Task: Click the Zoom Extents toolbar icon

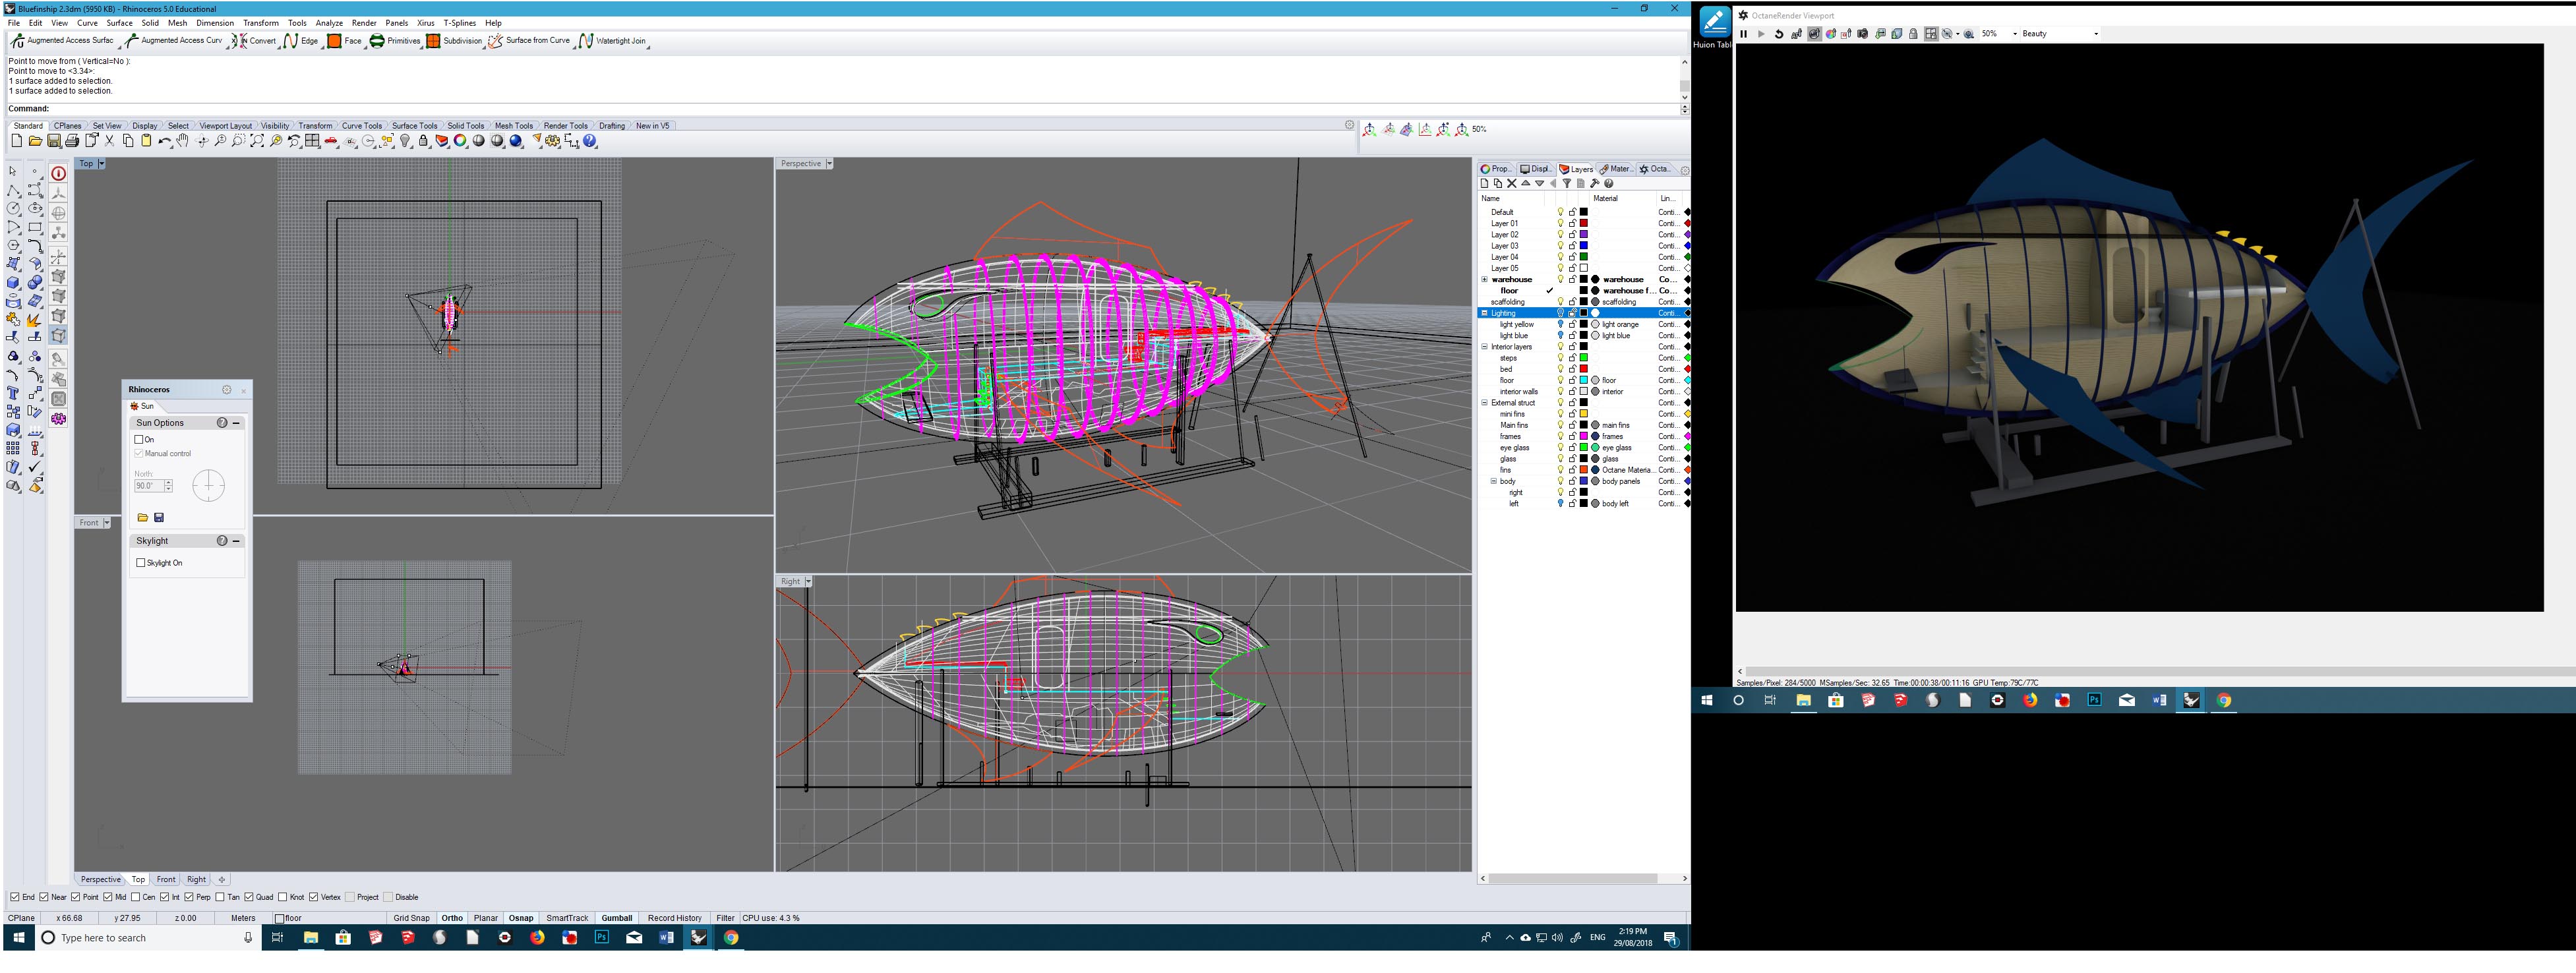Action: click(x=257, y=142)
